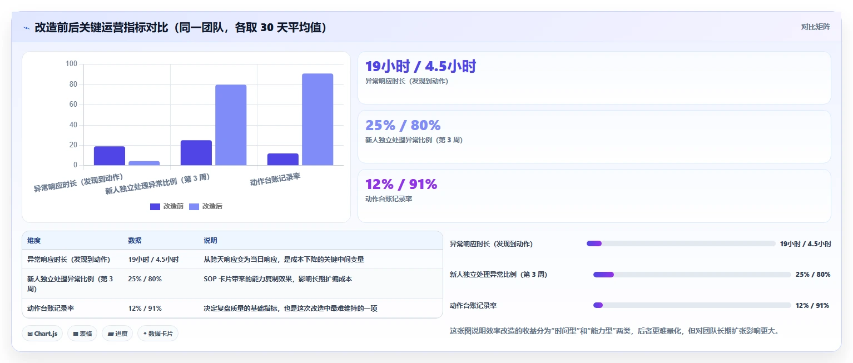Click the icon in the Chart.js chip
Viewport: 853px width, 363px height.
(30, 334)
